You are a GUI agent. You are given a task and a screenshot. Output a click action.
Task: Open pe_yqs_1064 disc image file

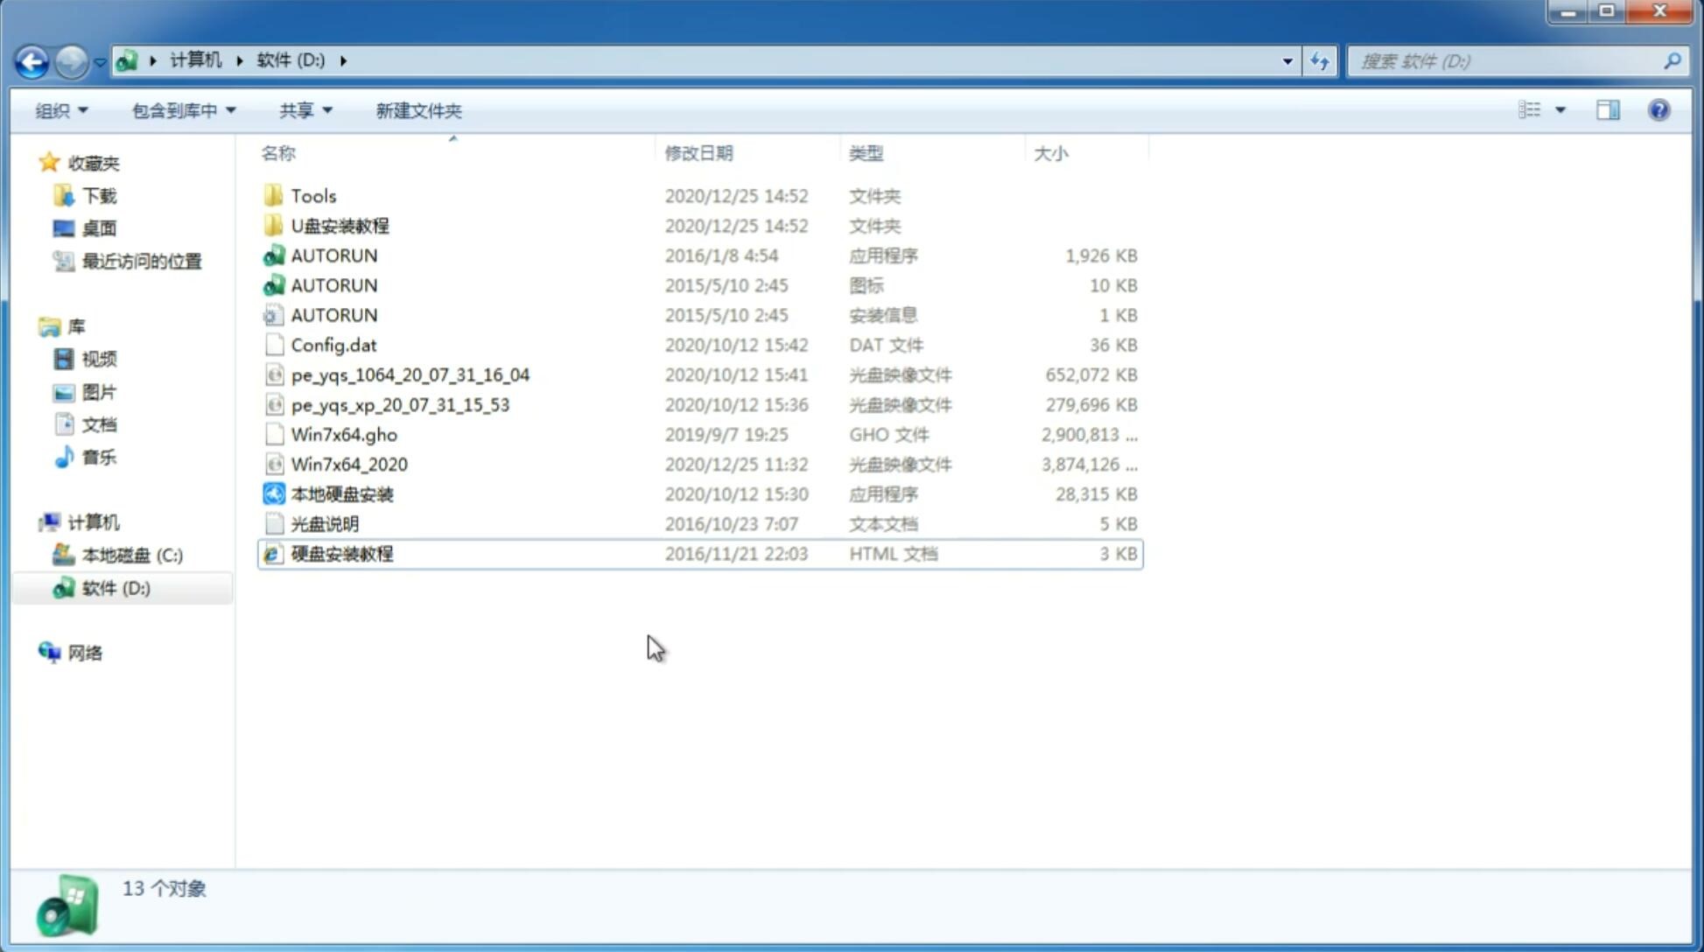[410, 374]
